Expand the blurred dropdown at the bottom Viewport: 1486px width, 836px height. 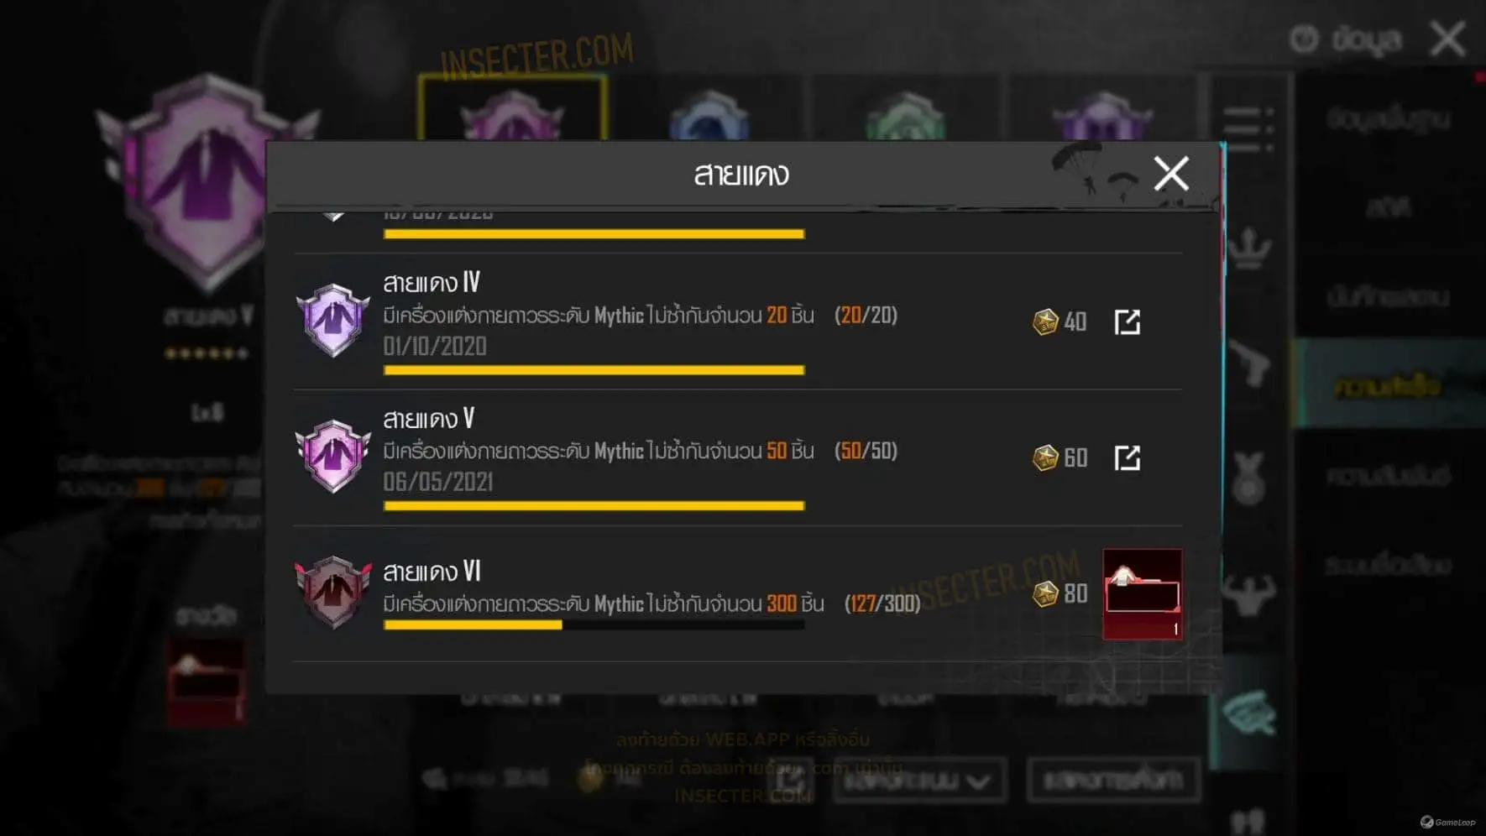[919, 781]
